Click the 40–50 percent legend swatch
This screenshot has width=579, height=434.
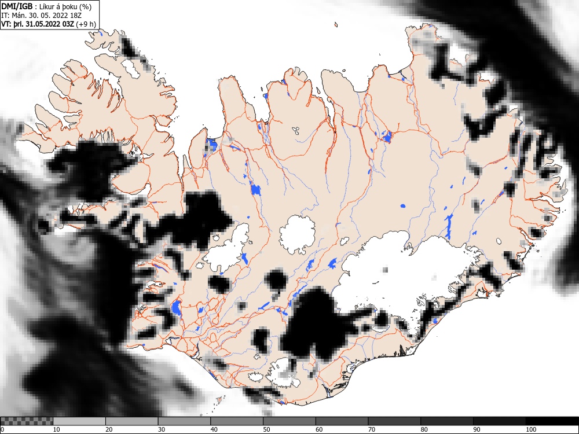click(x=237, y=421)
